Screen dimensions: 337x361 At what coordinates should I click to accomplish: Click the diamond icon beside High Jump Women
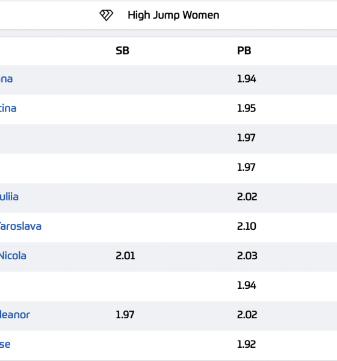[106, 15]
